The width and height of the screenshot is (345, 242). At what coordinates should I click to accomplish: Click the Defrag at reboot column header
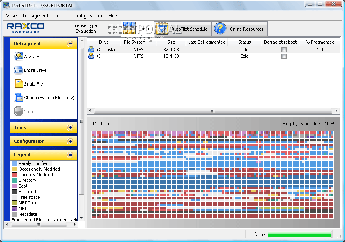281,42
